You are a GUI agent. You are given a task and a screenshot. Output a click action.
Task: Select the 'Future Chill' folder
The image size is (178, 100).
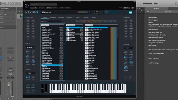(52, 72)
